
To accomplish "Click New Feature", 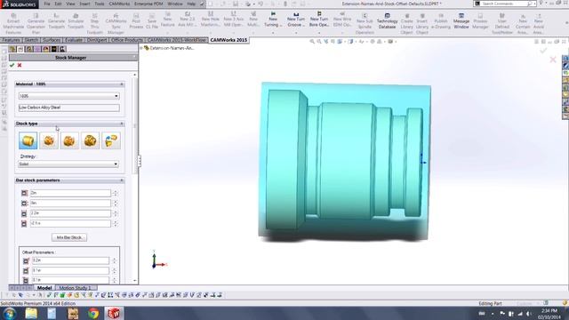I will point(168,20).
